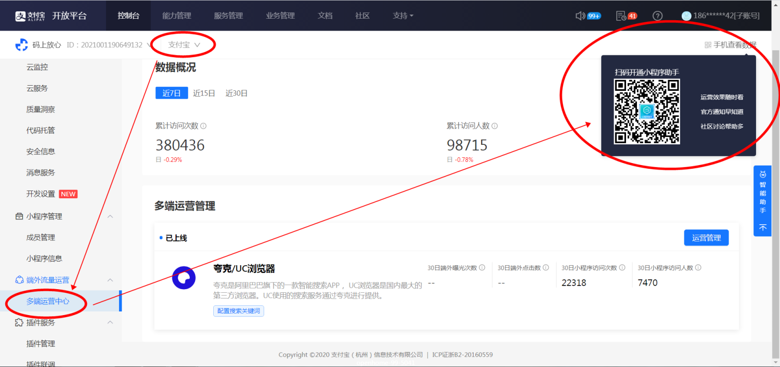Open the notifications speaker icon

[580, 16]
